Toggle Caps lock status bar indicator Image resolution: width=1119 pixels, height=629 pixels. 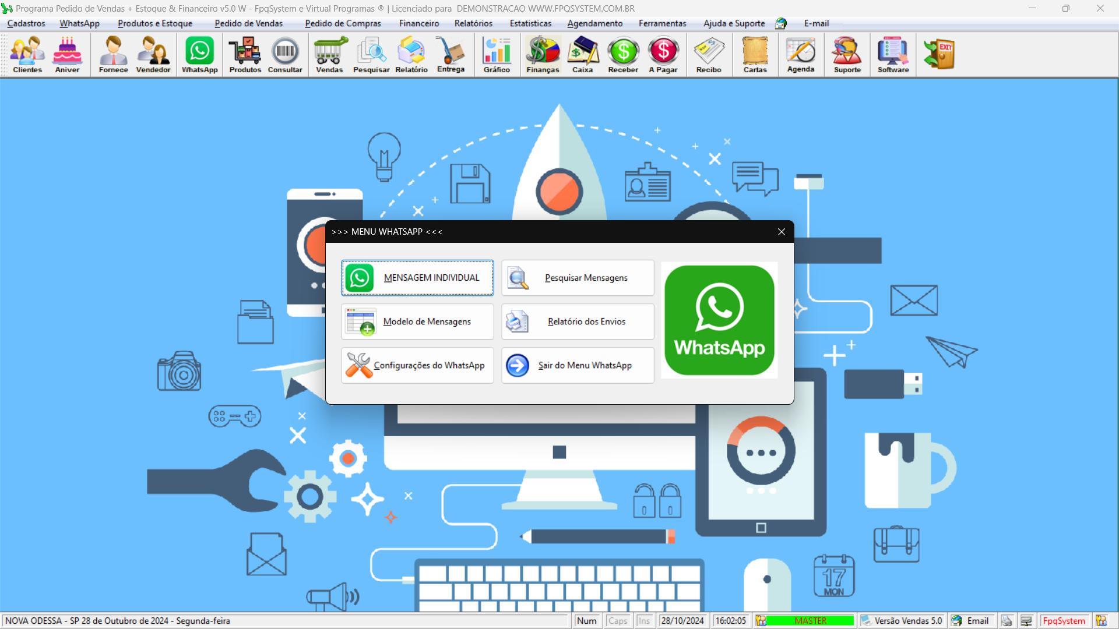[618, 620]
